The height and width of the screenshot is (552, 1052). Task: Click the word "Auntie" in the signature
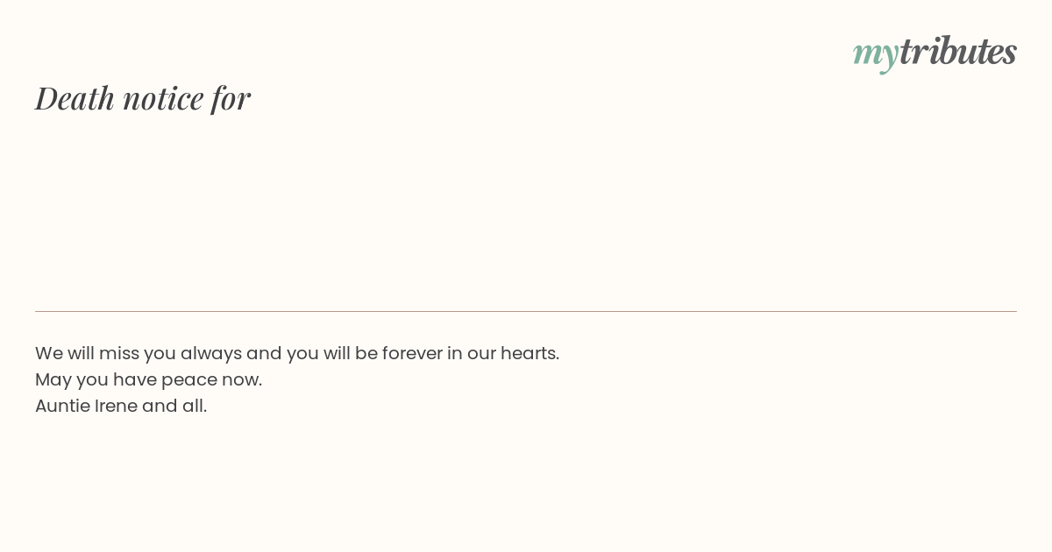pos(62,406)
